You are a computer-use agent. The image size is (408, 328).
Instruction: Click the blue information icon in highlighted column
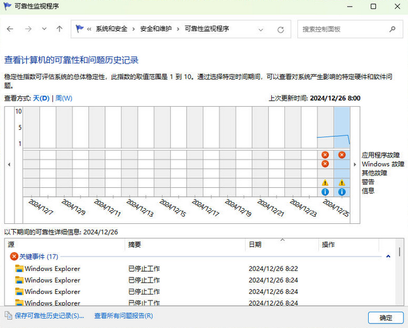click(x=342, y=192)
